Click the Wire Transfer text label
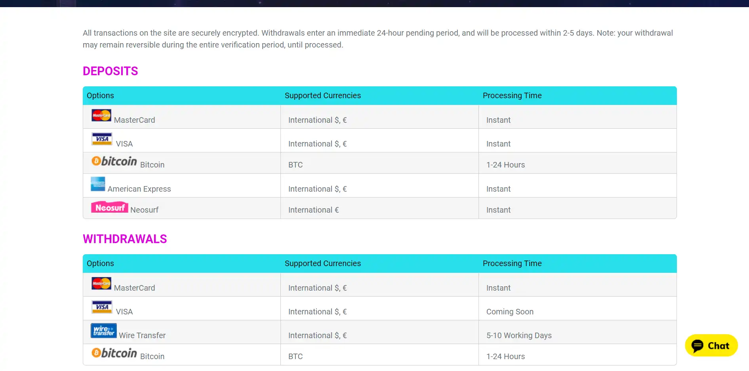This screenshot has height=371, width=749. (142, 336)
